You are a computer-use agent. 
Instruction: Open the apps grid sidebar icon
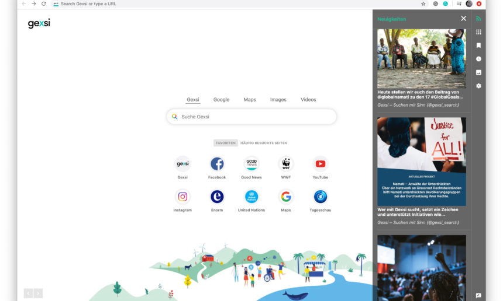[x=478, y=32]
